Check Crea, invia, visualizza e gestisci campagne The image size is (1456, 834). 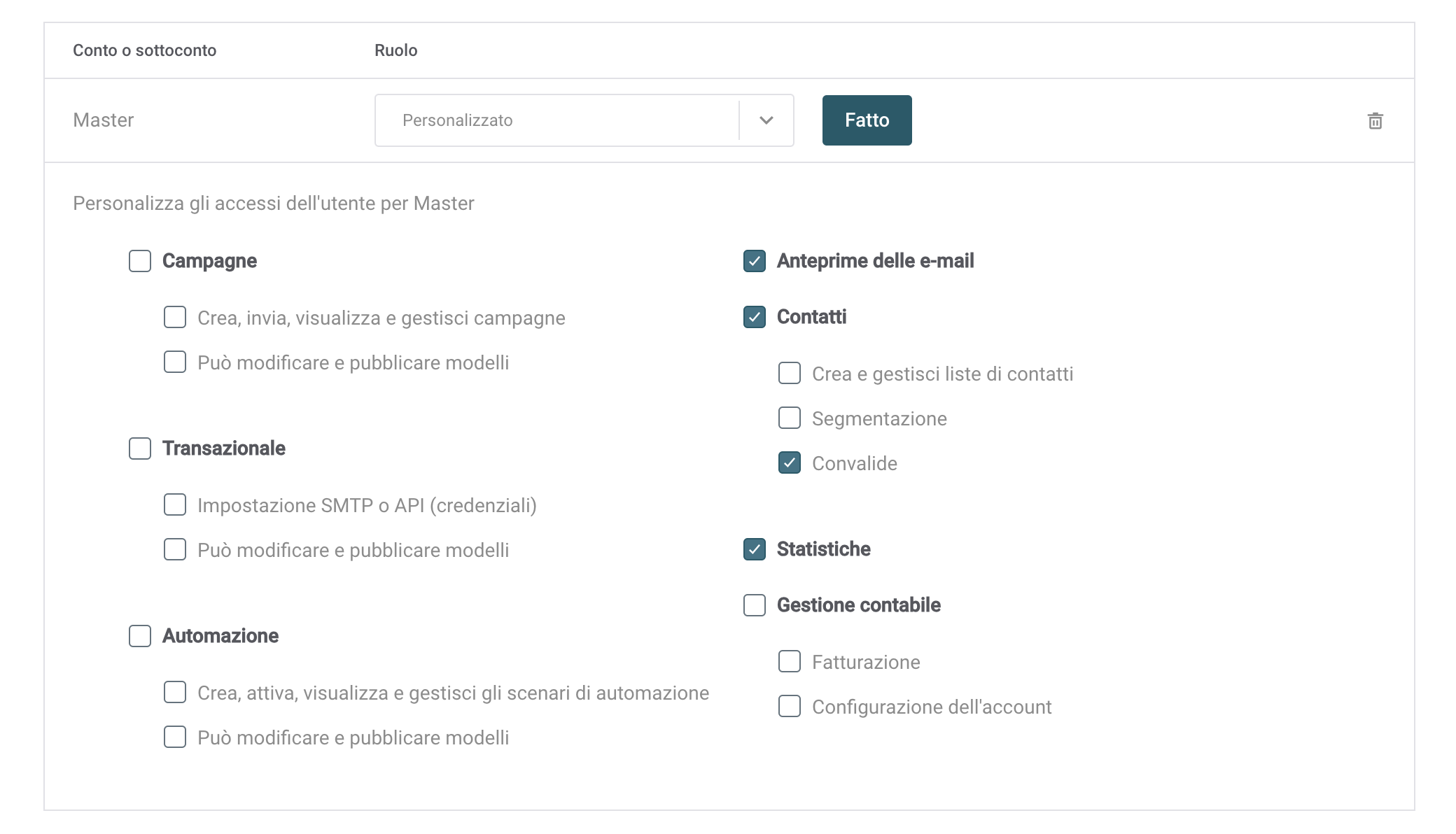coord(175,317)
